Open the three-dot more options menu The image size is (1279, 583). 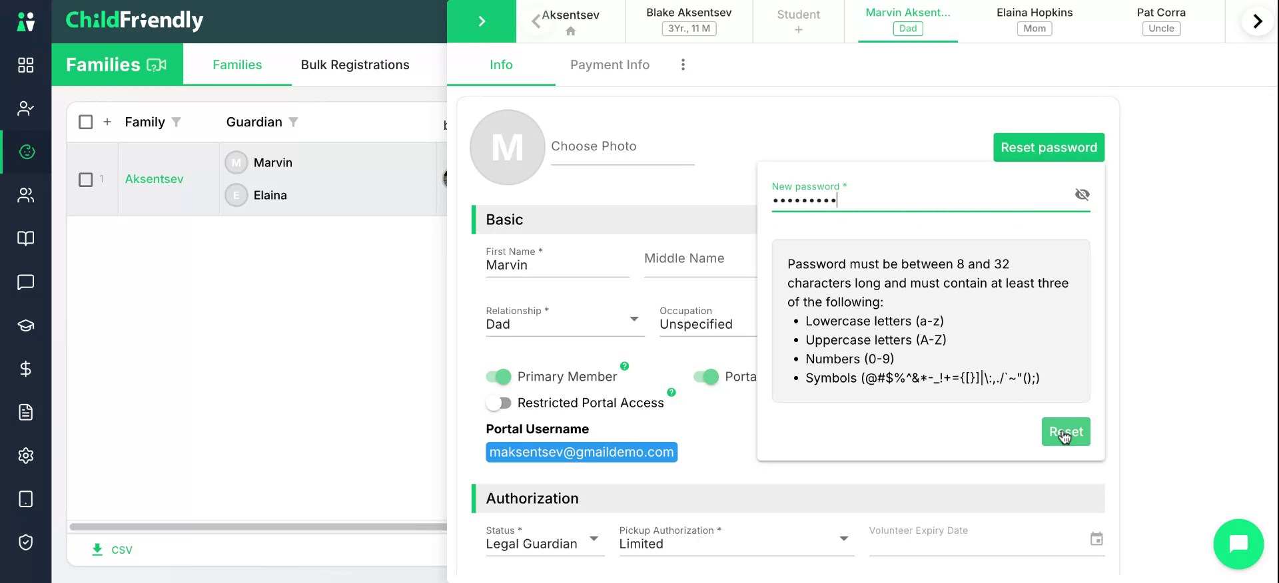point(683,65)
